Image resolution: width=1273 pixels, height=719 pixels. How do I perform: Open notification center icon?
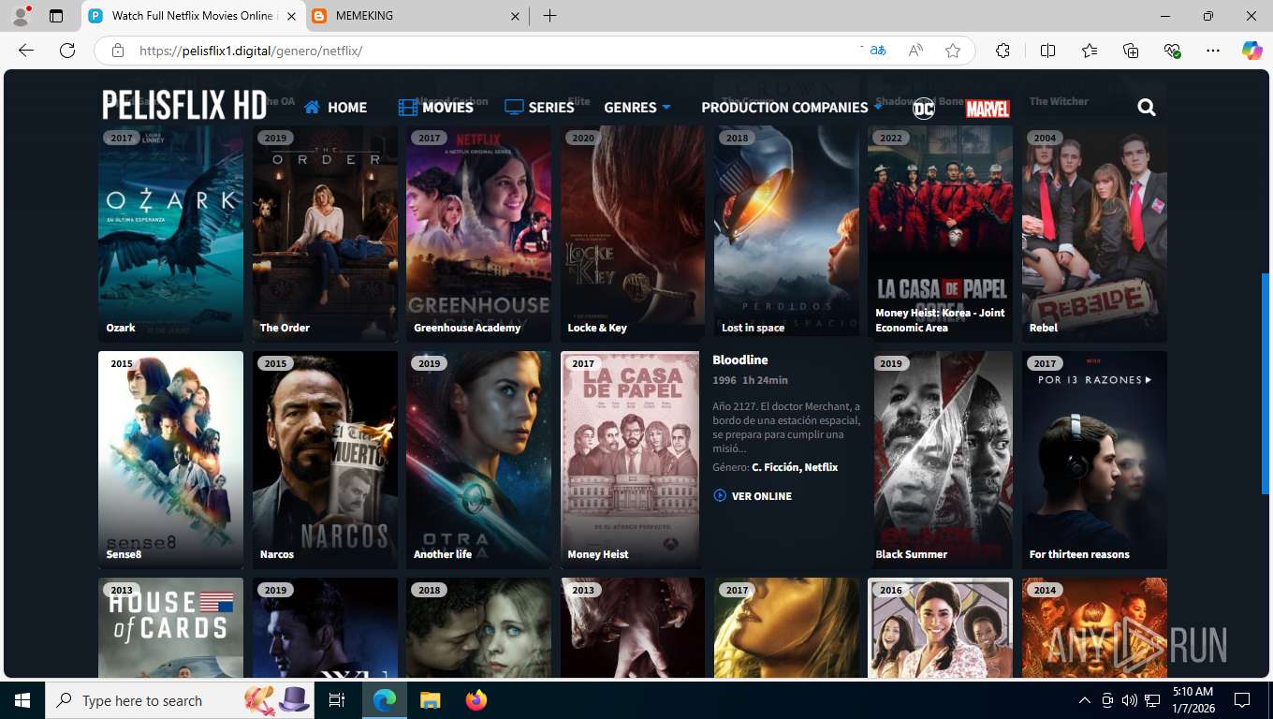[1242, 700]
